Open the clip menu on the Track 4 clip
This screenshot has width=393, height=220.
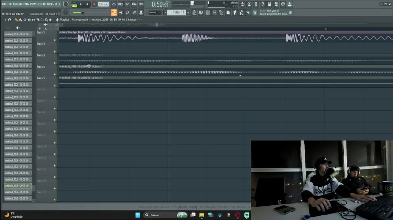tap(60, 66)
